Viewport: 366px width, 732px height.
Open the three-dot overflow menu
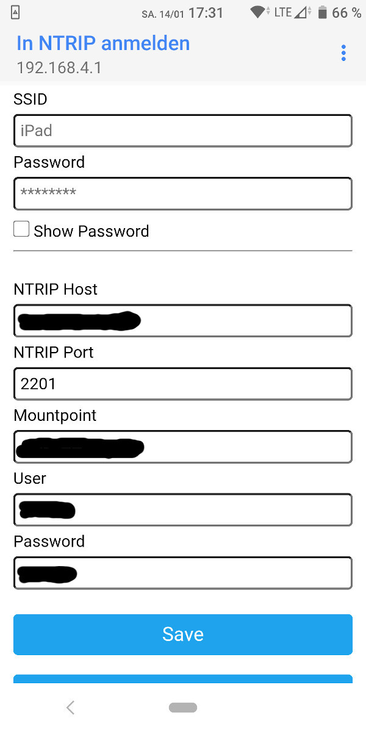(343, 53)
